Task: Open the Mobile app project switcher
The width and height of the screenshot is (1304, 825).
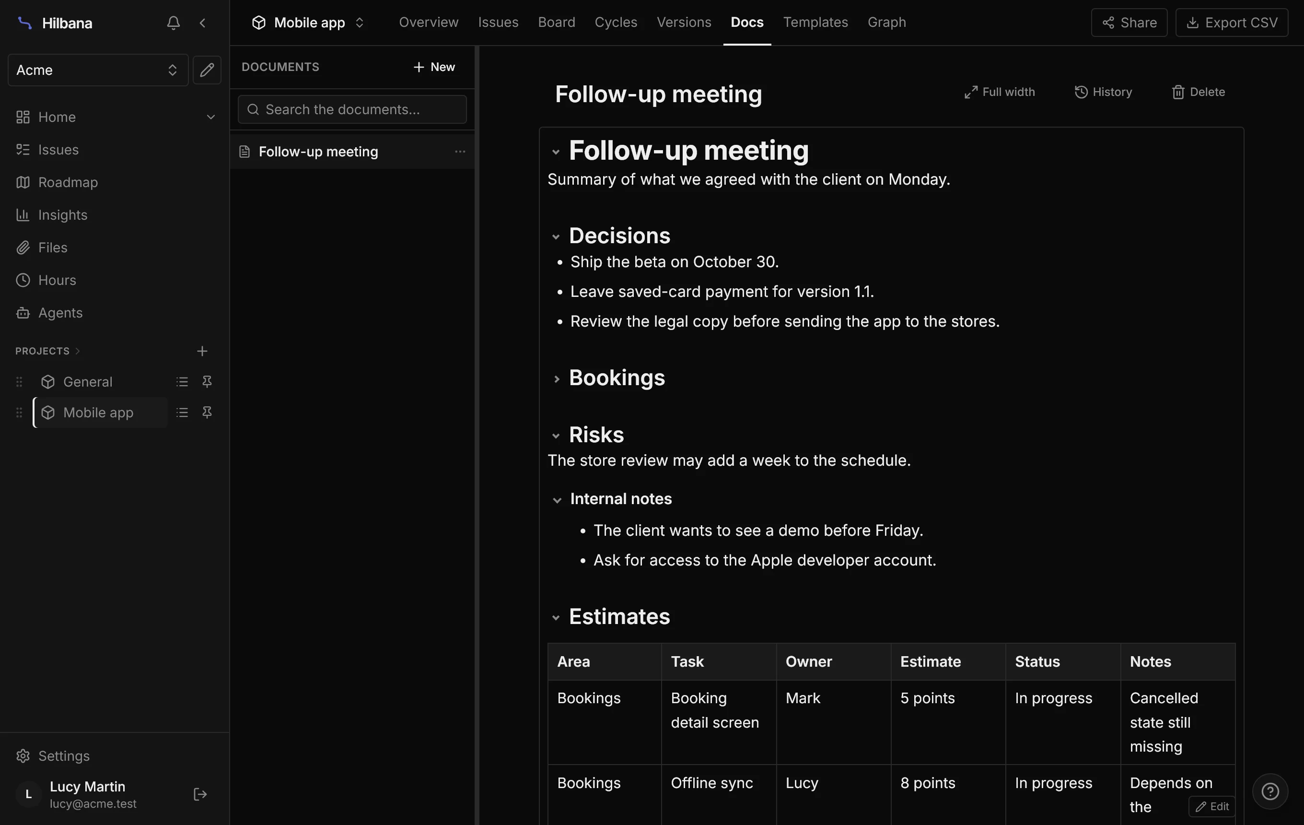Action: [308, 23]
